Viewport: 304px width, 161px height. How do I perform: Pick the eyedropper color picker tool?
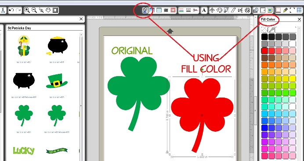pos(271,30)
